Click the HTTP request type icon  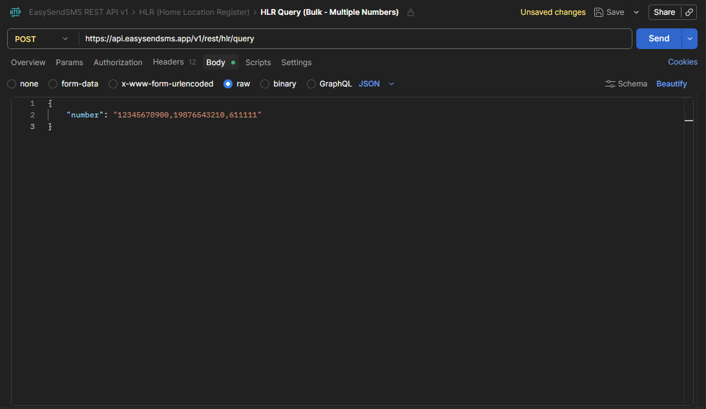(16, 12)
